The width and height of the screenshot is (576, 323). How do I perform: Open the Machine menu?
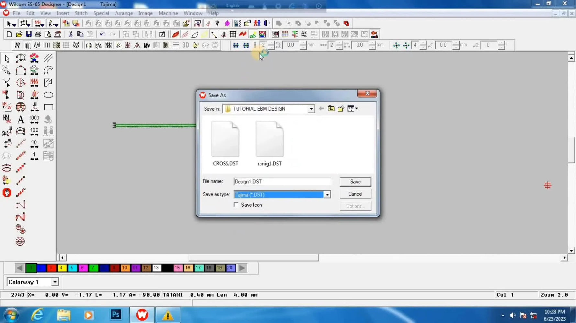168,13
